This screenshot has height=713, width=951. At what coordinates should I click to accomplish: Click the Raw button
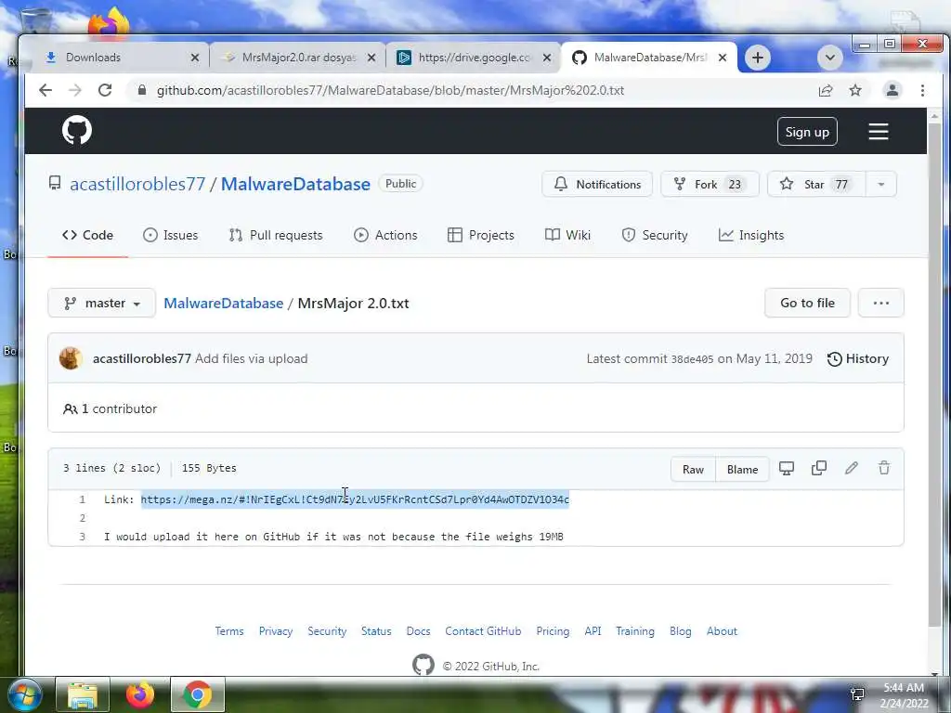(693, 469)
